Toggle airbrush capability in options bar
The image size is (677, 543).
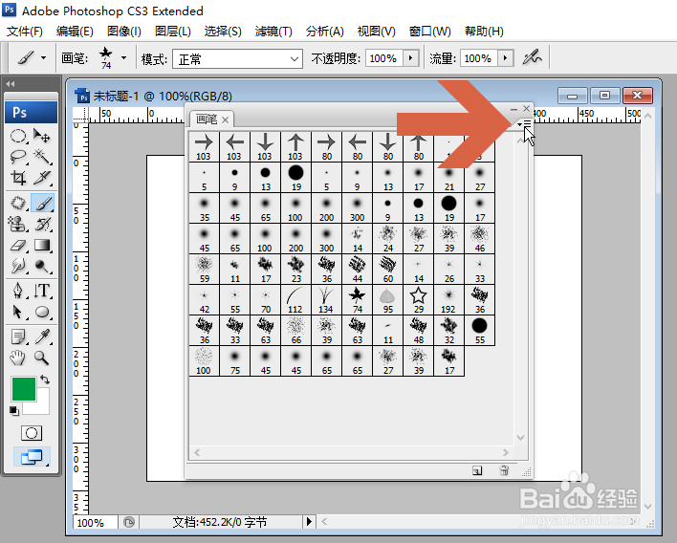point(532,57)
